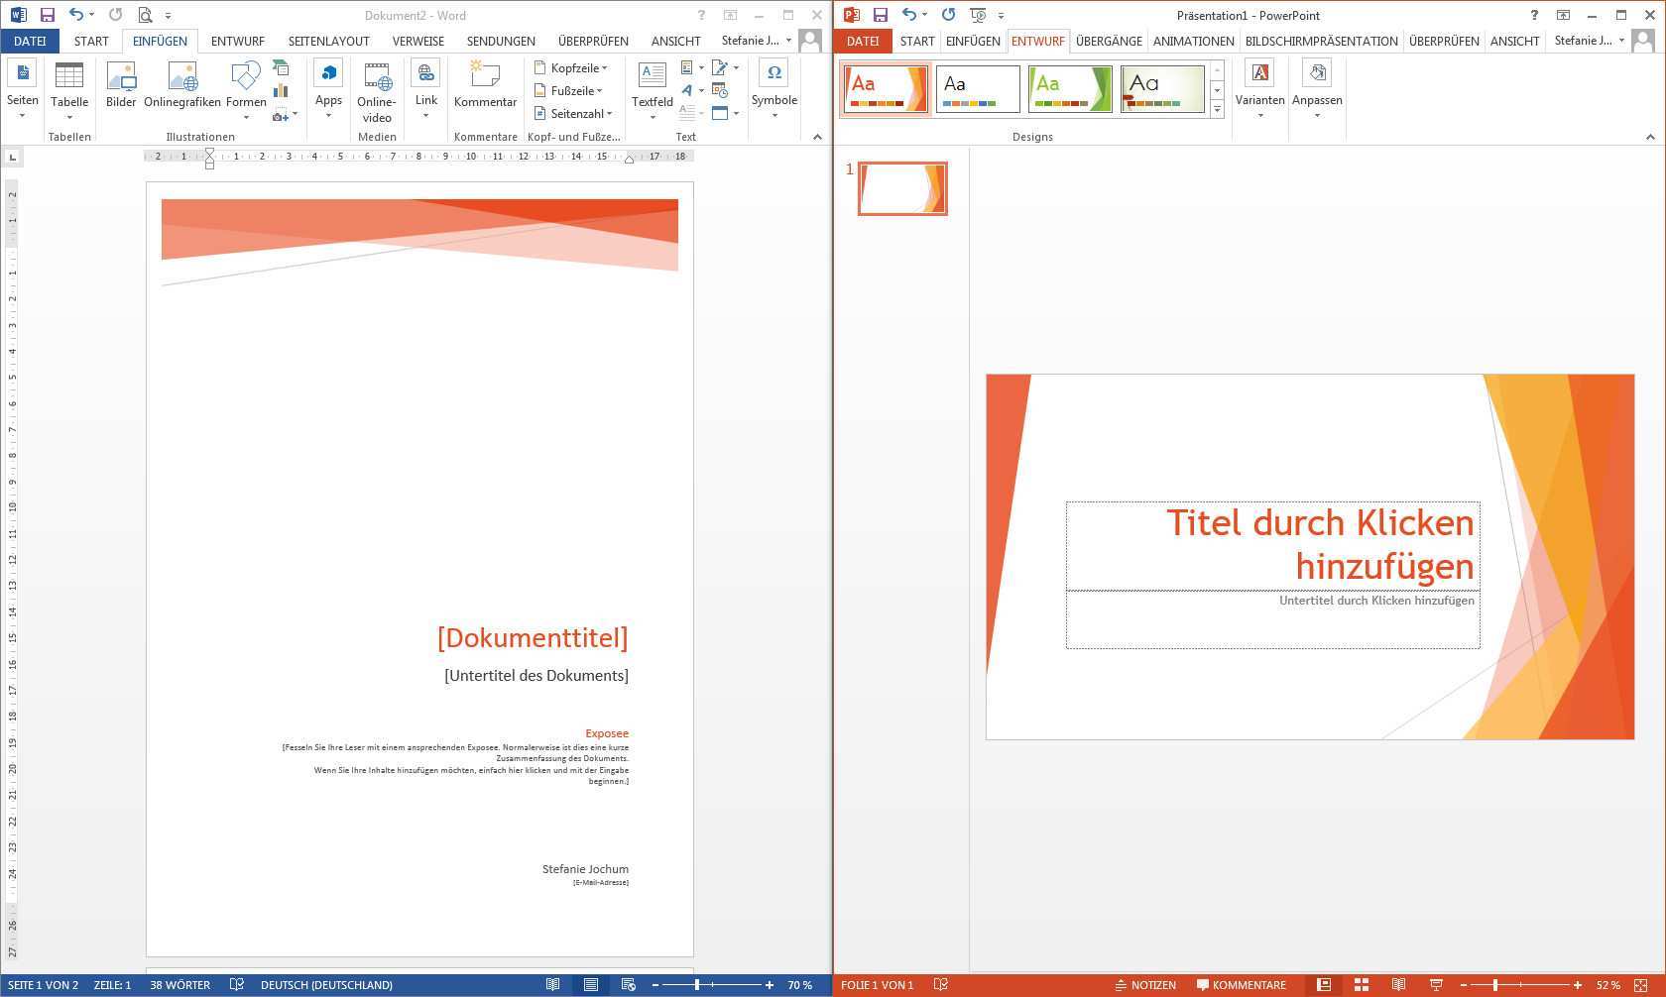The height and width of the screenshot is (997, 1666).
Task: Click the Deutsch (Deutschland) language button
Action: pyautogui.click(x=326, y=985)
